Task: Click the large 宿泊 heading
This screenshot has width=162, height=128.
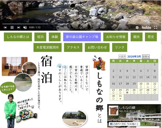Action: point(47,69)
